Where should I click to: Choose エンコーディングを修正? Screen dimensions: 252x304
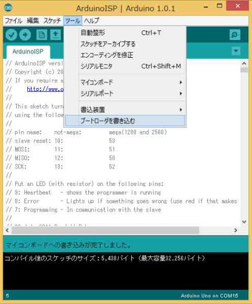pos(125,55)
